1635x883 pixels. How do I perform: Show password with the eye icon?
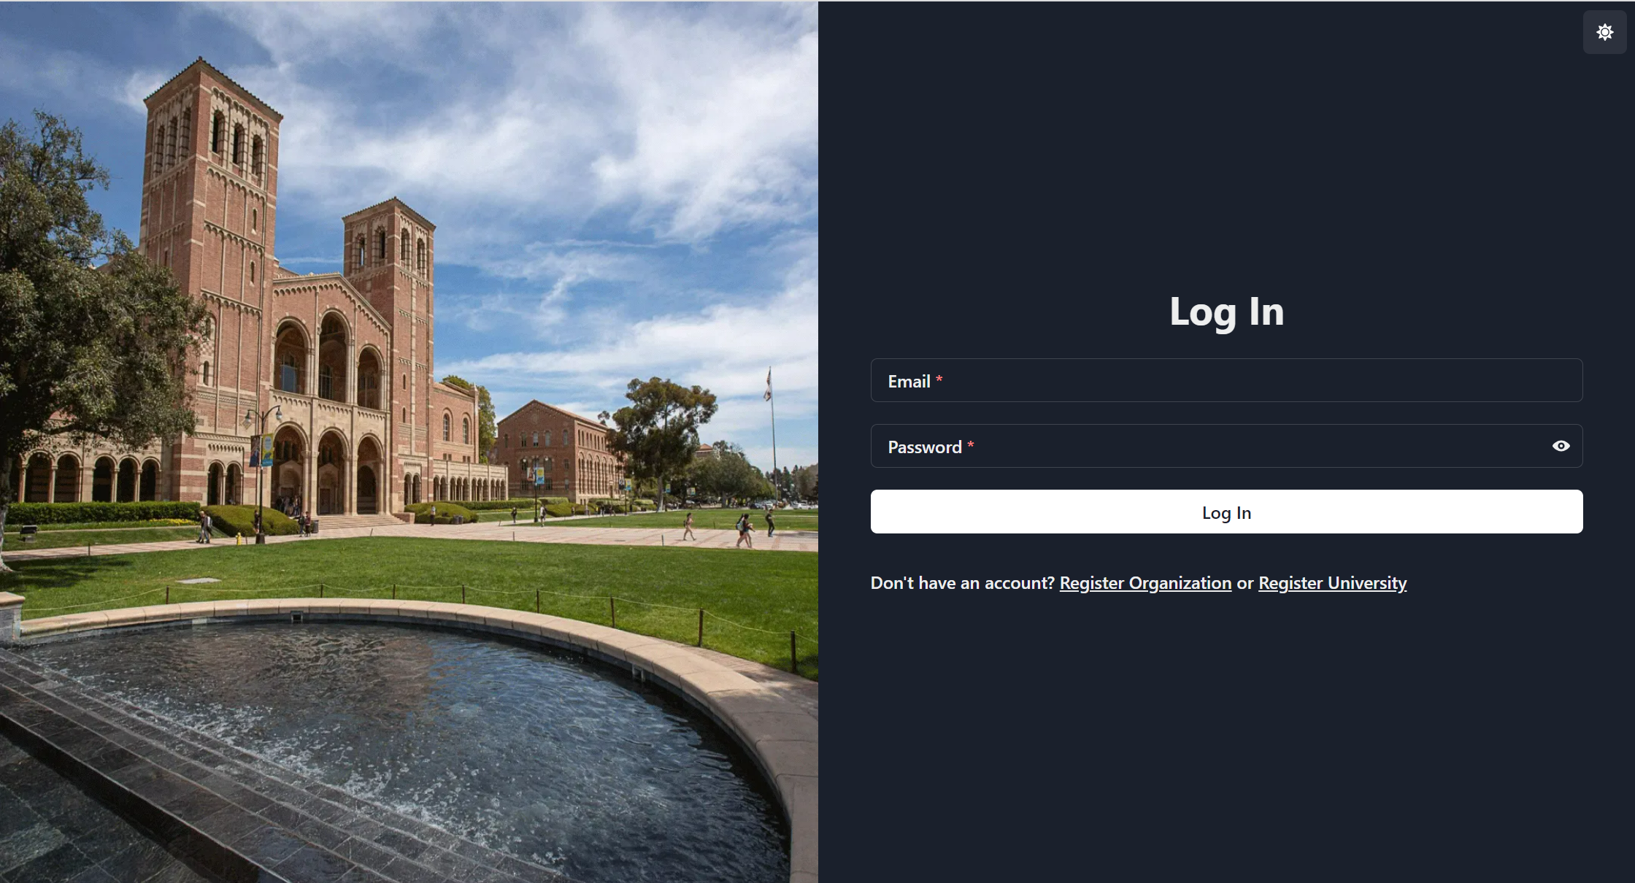(1561, 446)
